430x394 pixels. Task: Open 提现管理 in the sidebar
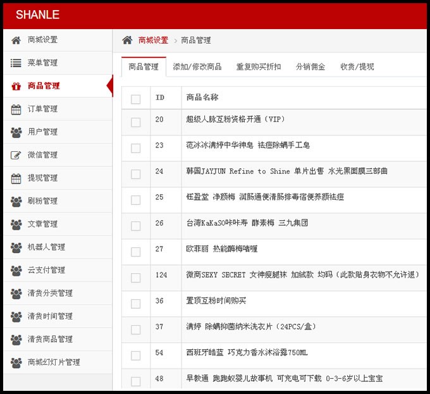pyautogui.click(x=58, y=178)
